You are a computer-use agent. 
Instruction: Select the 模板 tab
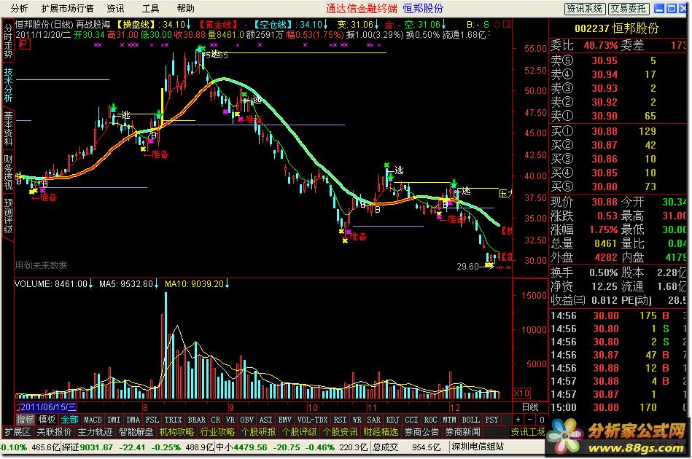pos(47,420)
